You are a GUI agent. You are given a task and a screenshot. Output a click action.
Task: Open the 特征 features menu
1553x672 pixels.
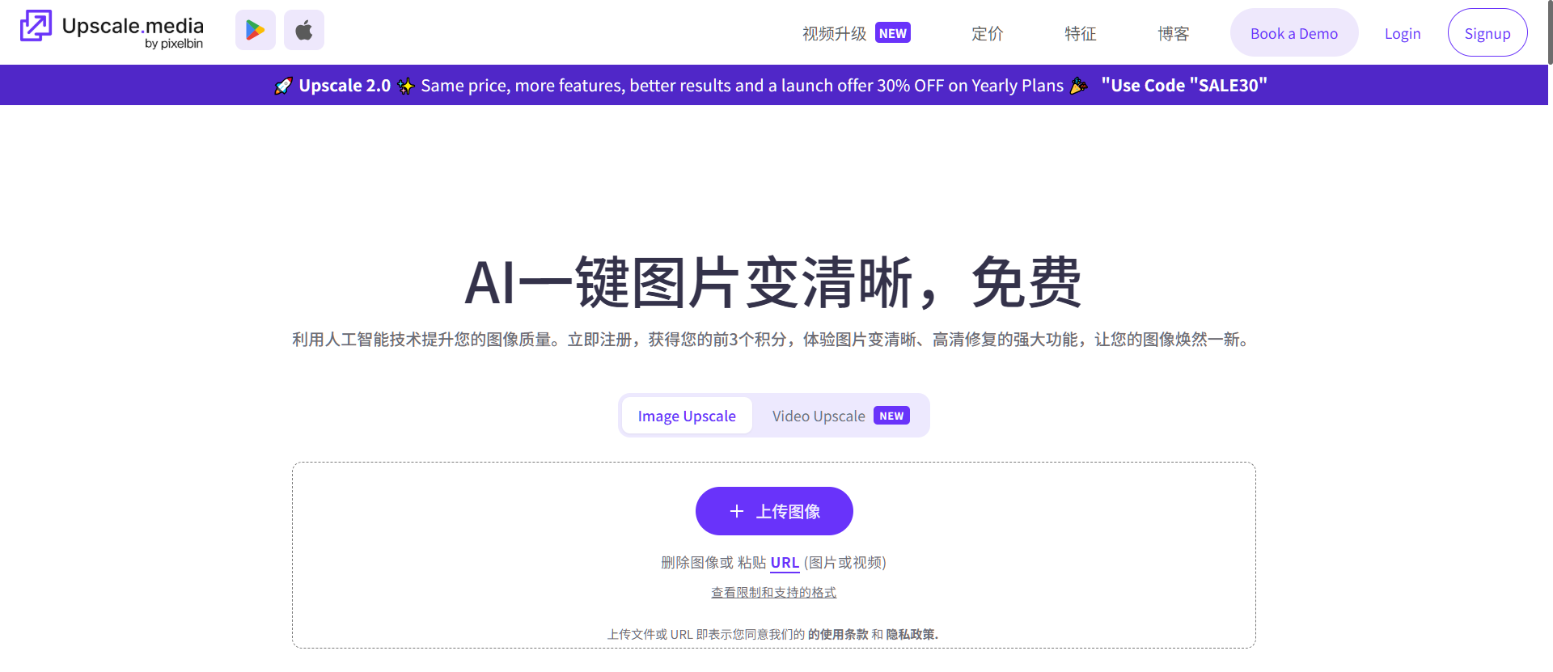[x=1080, y=33]
